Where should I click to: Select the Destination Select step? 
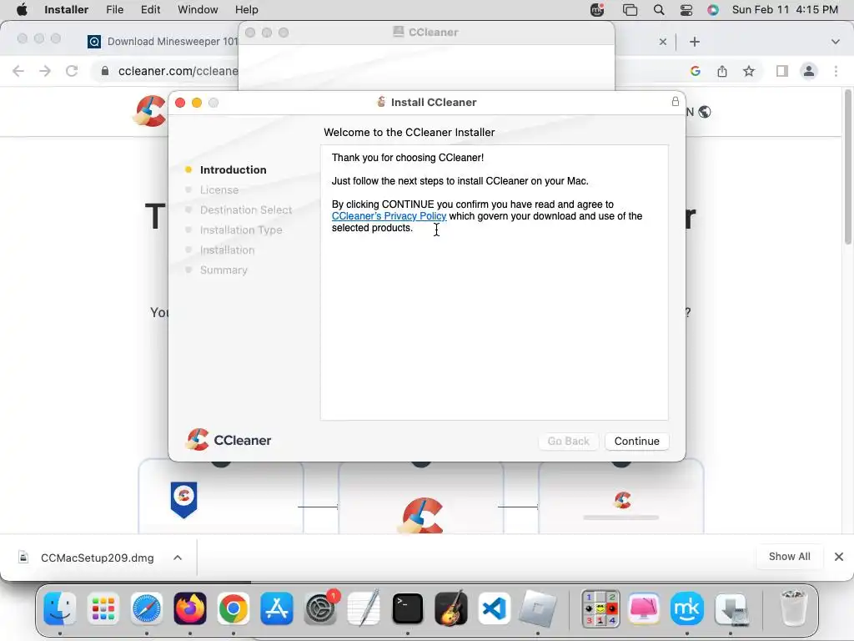pyautogui.click(x=246, y=209)
